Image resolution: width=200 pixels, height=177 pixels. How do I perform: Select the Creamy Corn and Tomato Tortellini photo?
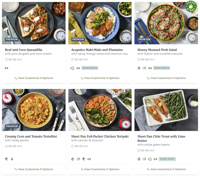click(x=34, y=110)
